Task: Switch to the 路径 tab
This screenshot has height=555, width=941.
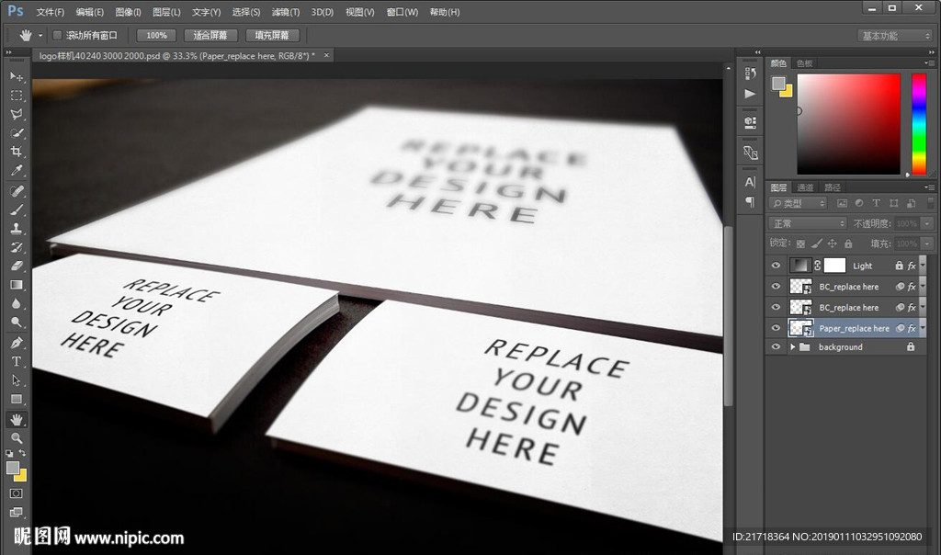Action: click(x=833, y=187)
